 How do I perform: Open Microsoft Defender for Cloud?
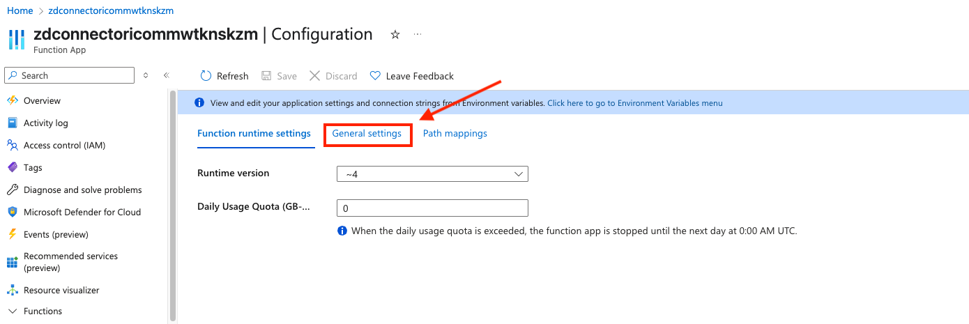82,212
